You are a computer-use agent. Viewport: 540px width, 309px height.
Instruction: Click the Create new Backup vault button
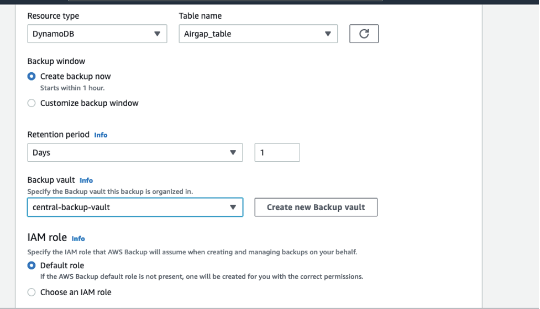click(316, 207)
